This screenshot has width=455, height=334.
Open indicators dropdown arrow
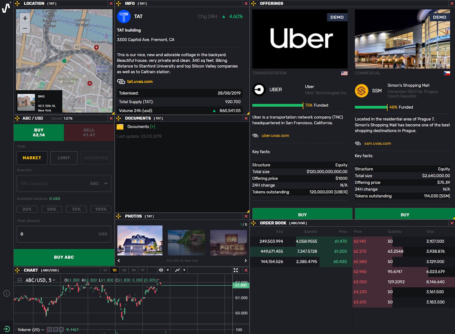(x=184, y=270)
